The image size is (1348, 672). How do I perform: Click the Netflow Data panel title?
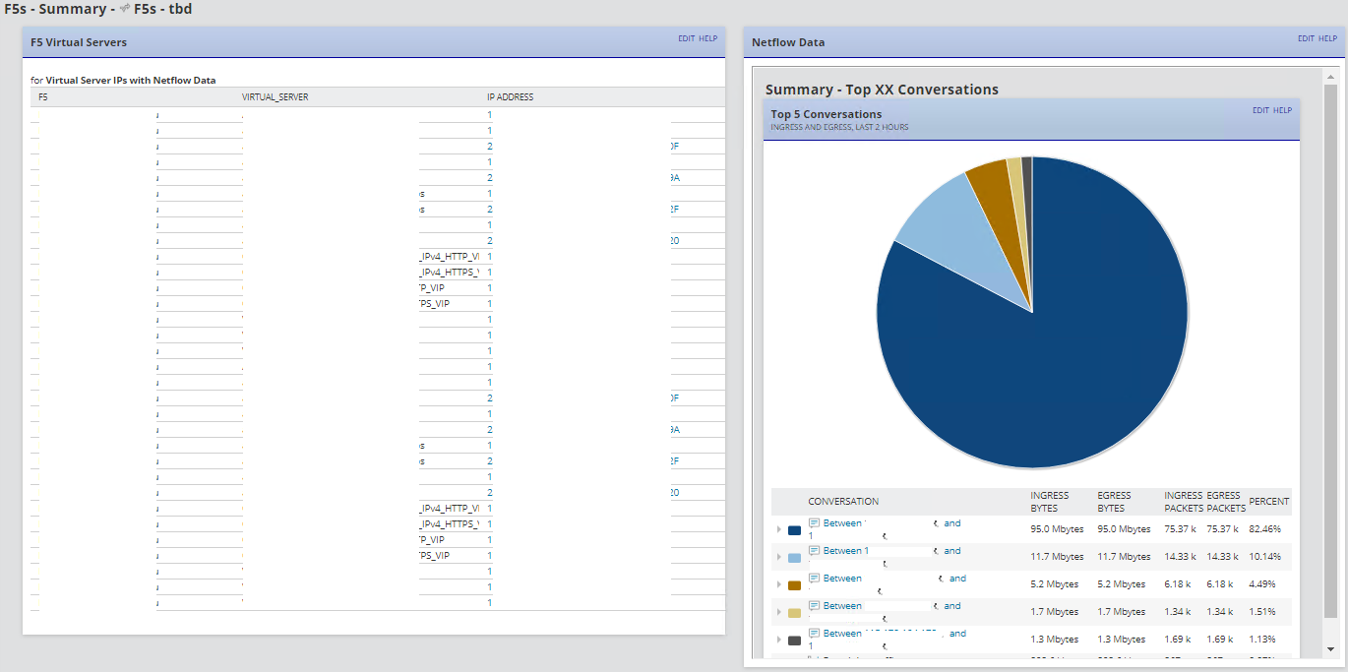point(788,42)
